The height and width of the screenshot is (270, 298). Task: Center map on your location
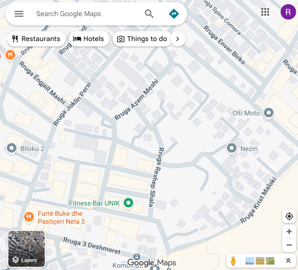coord(289,216)
